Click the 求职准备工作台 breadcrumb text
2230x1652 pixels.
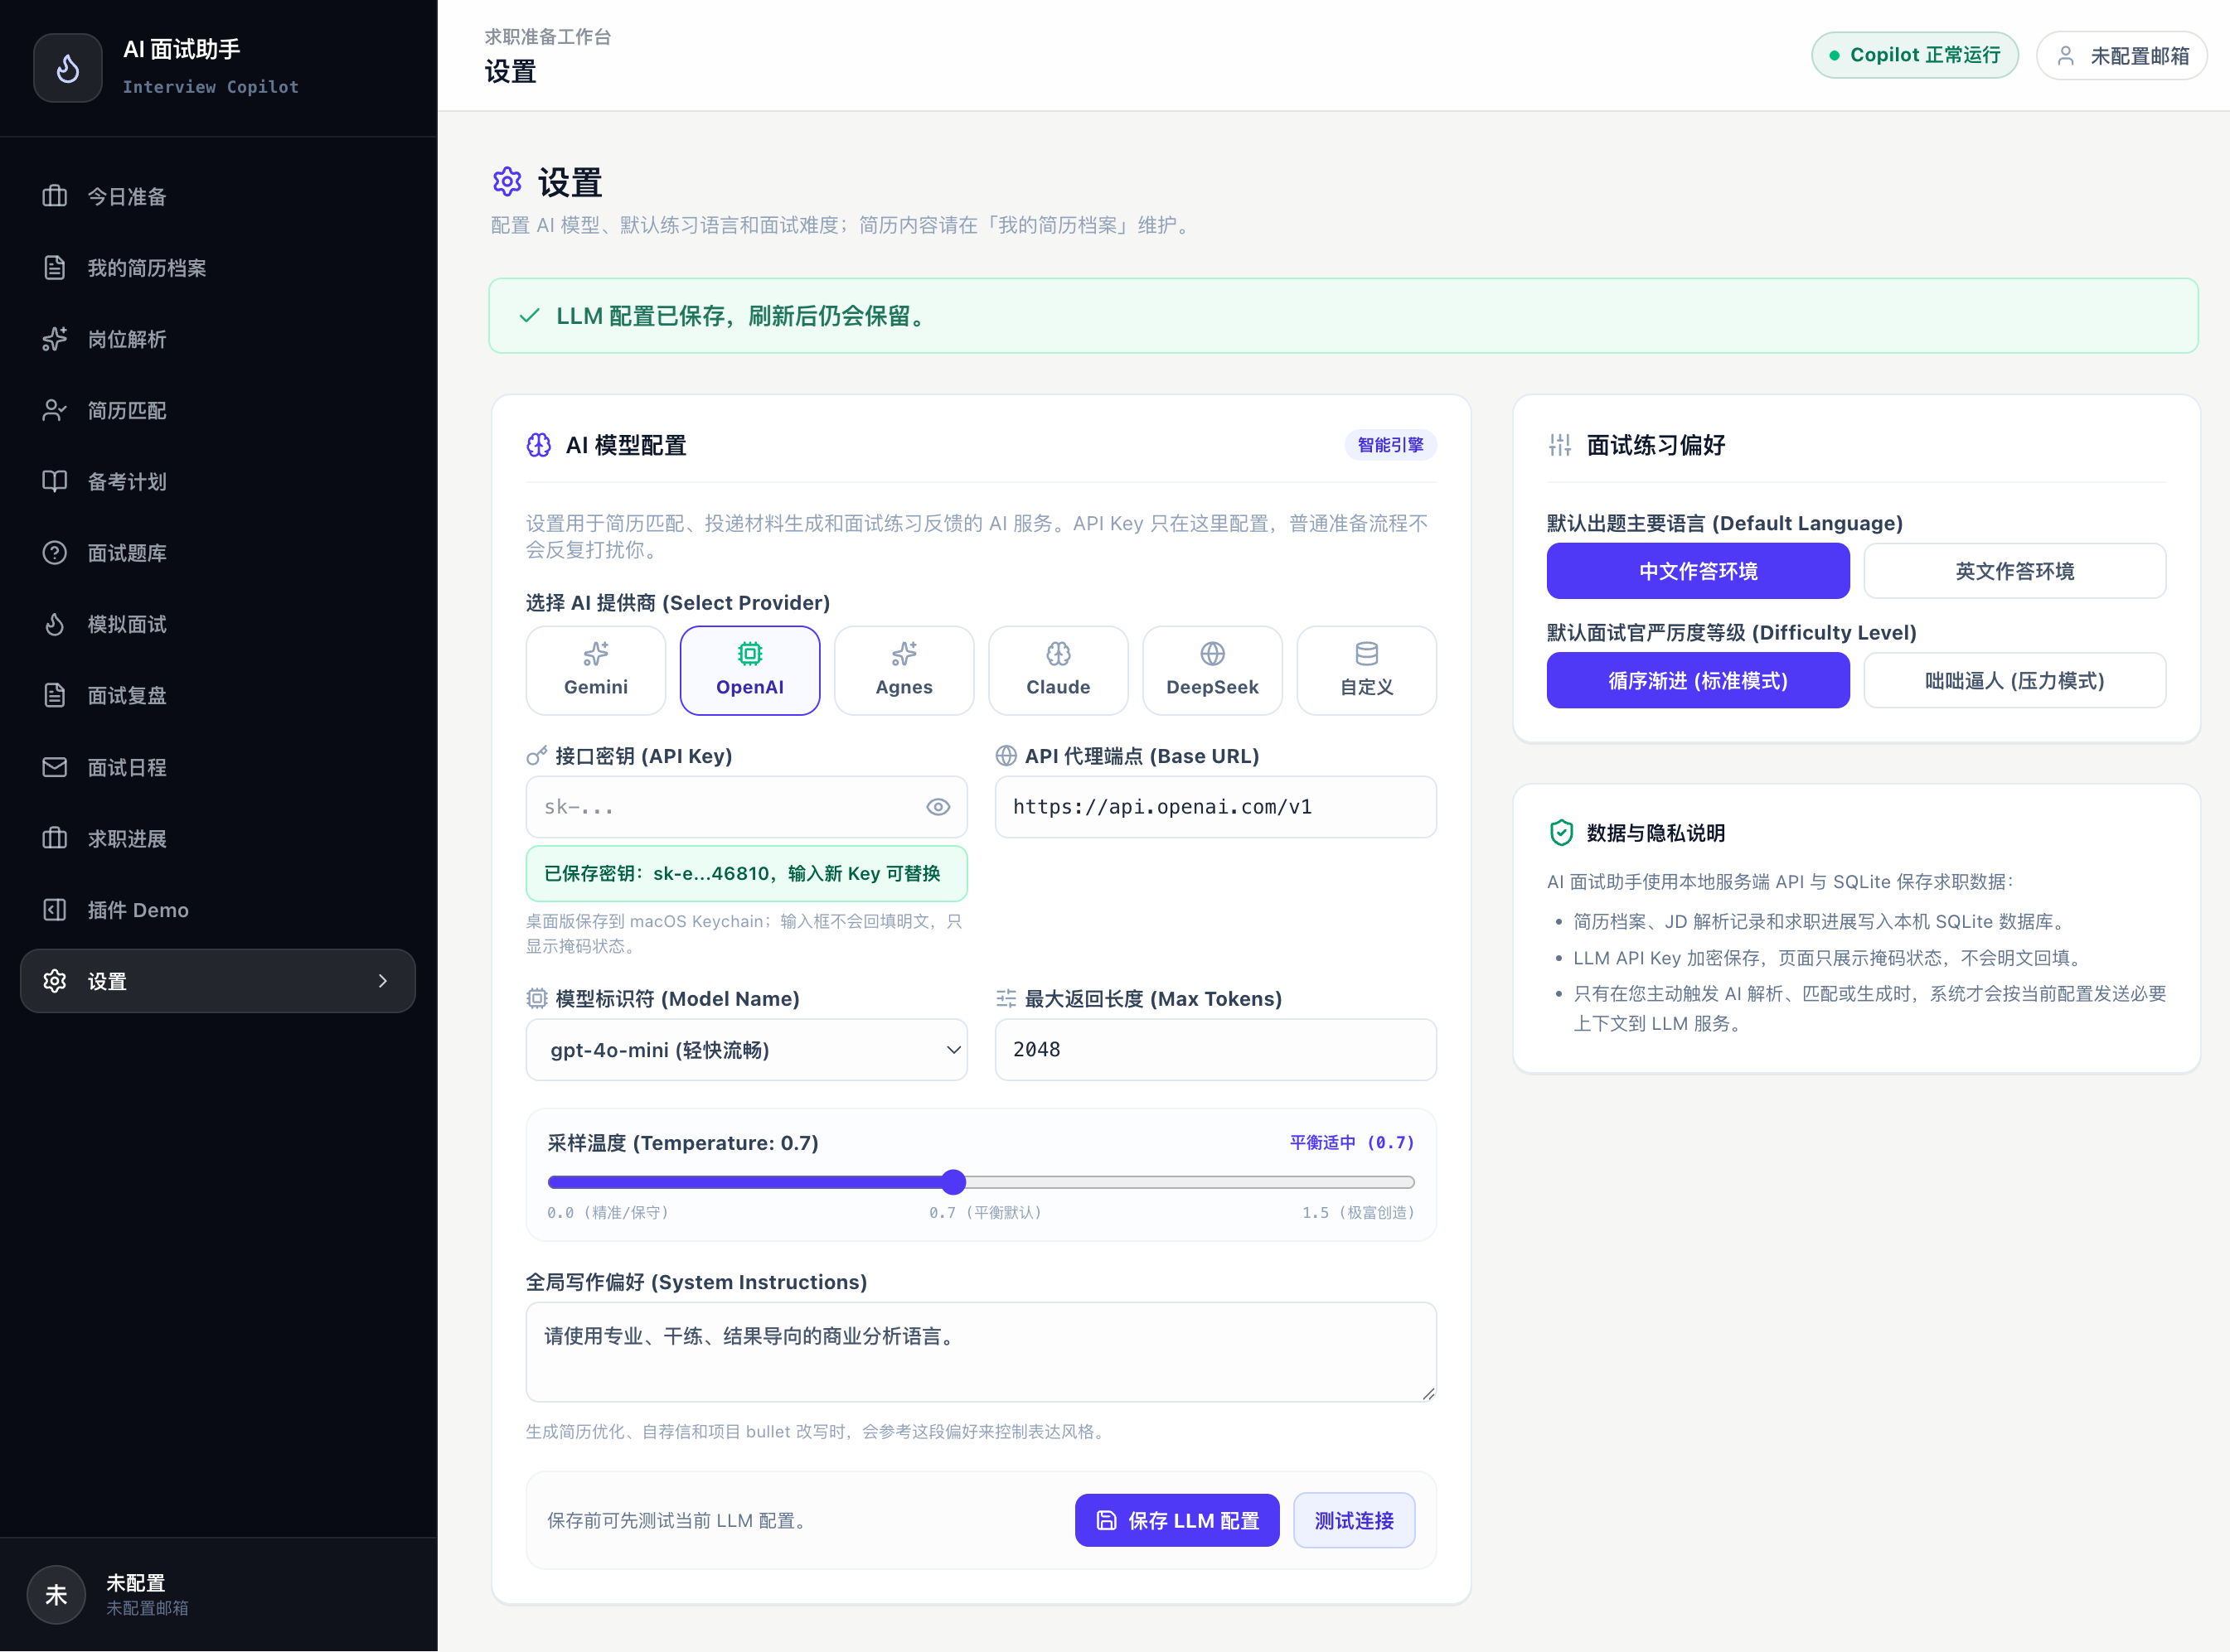point(548,37)
